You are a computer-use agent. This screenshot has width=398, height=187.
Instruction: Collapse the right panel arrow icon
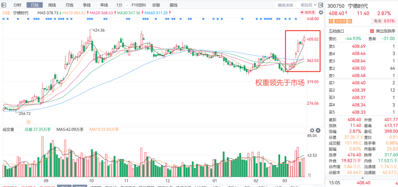pyautogui.click(x=321, y=5)
